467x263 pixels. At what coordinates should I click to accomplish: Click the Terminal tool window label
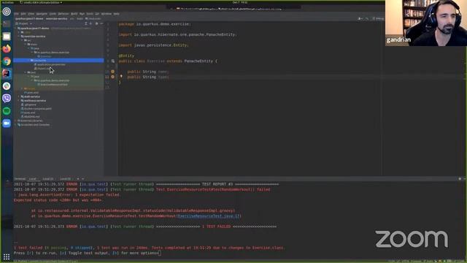pyautogui.click(x=20, y=179)
